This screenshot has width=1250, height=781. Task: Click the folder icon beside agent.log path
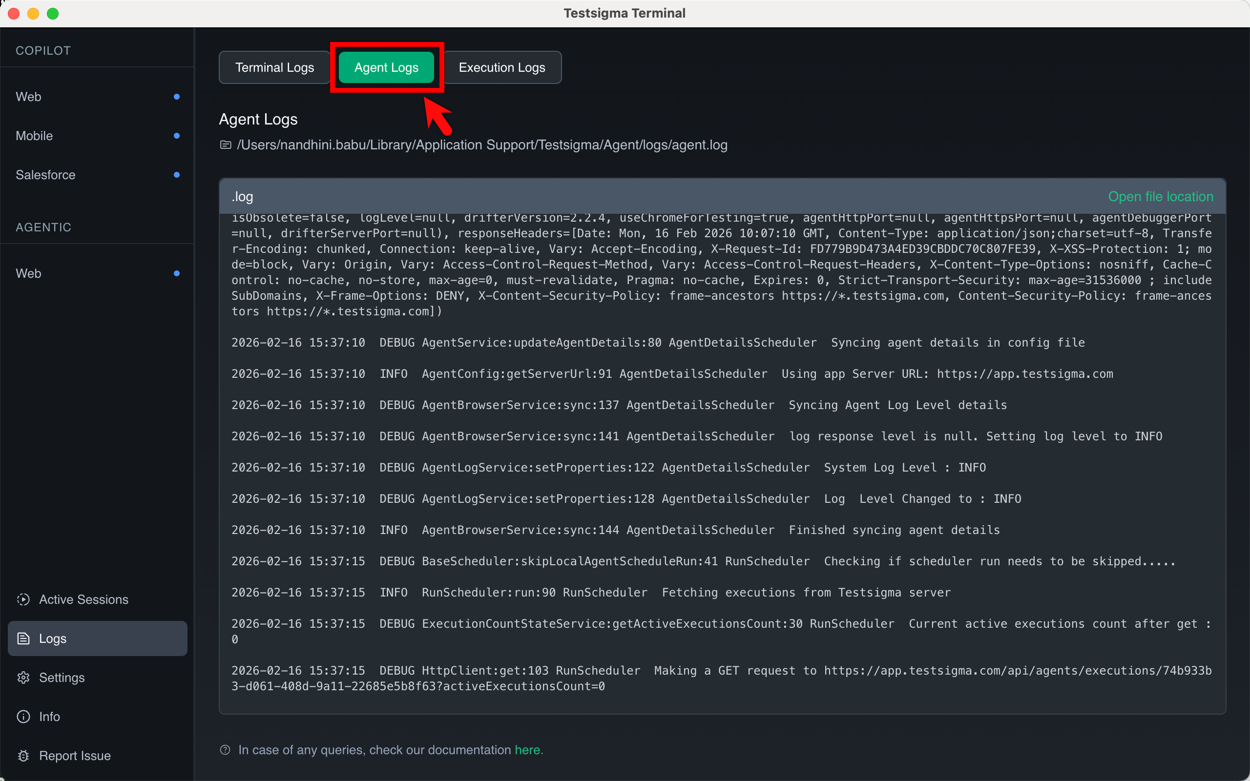[226, 145]
